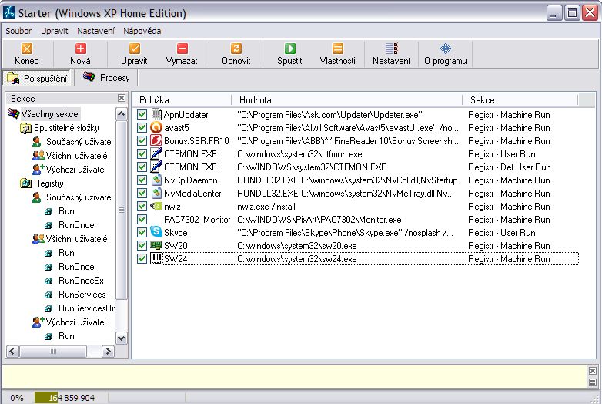Toggle the avast5 checkbox
Image resolution: width=602 pixels, height=404 pixels.
142,128
